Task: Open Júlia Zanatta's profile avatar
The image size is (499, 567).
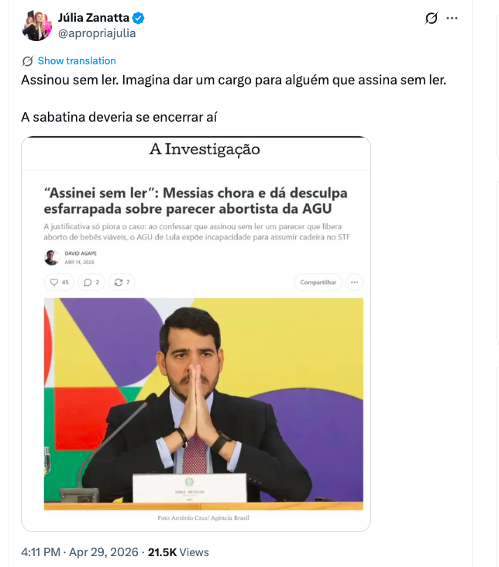Action: tap(36, 26)
